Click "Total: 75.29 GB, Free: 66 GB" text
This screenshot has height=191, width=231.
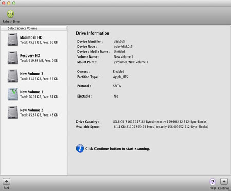[39, 42]
